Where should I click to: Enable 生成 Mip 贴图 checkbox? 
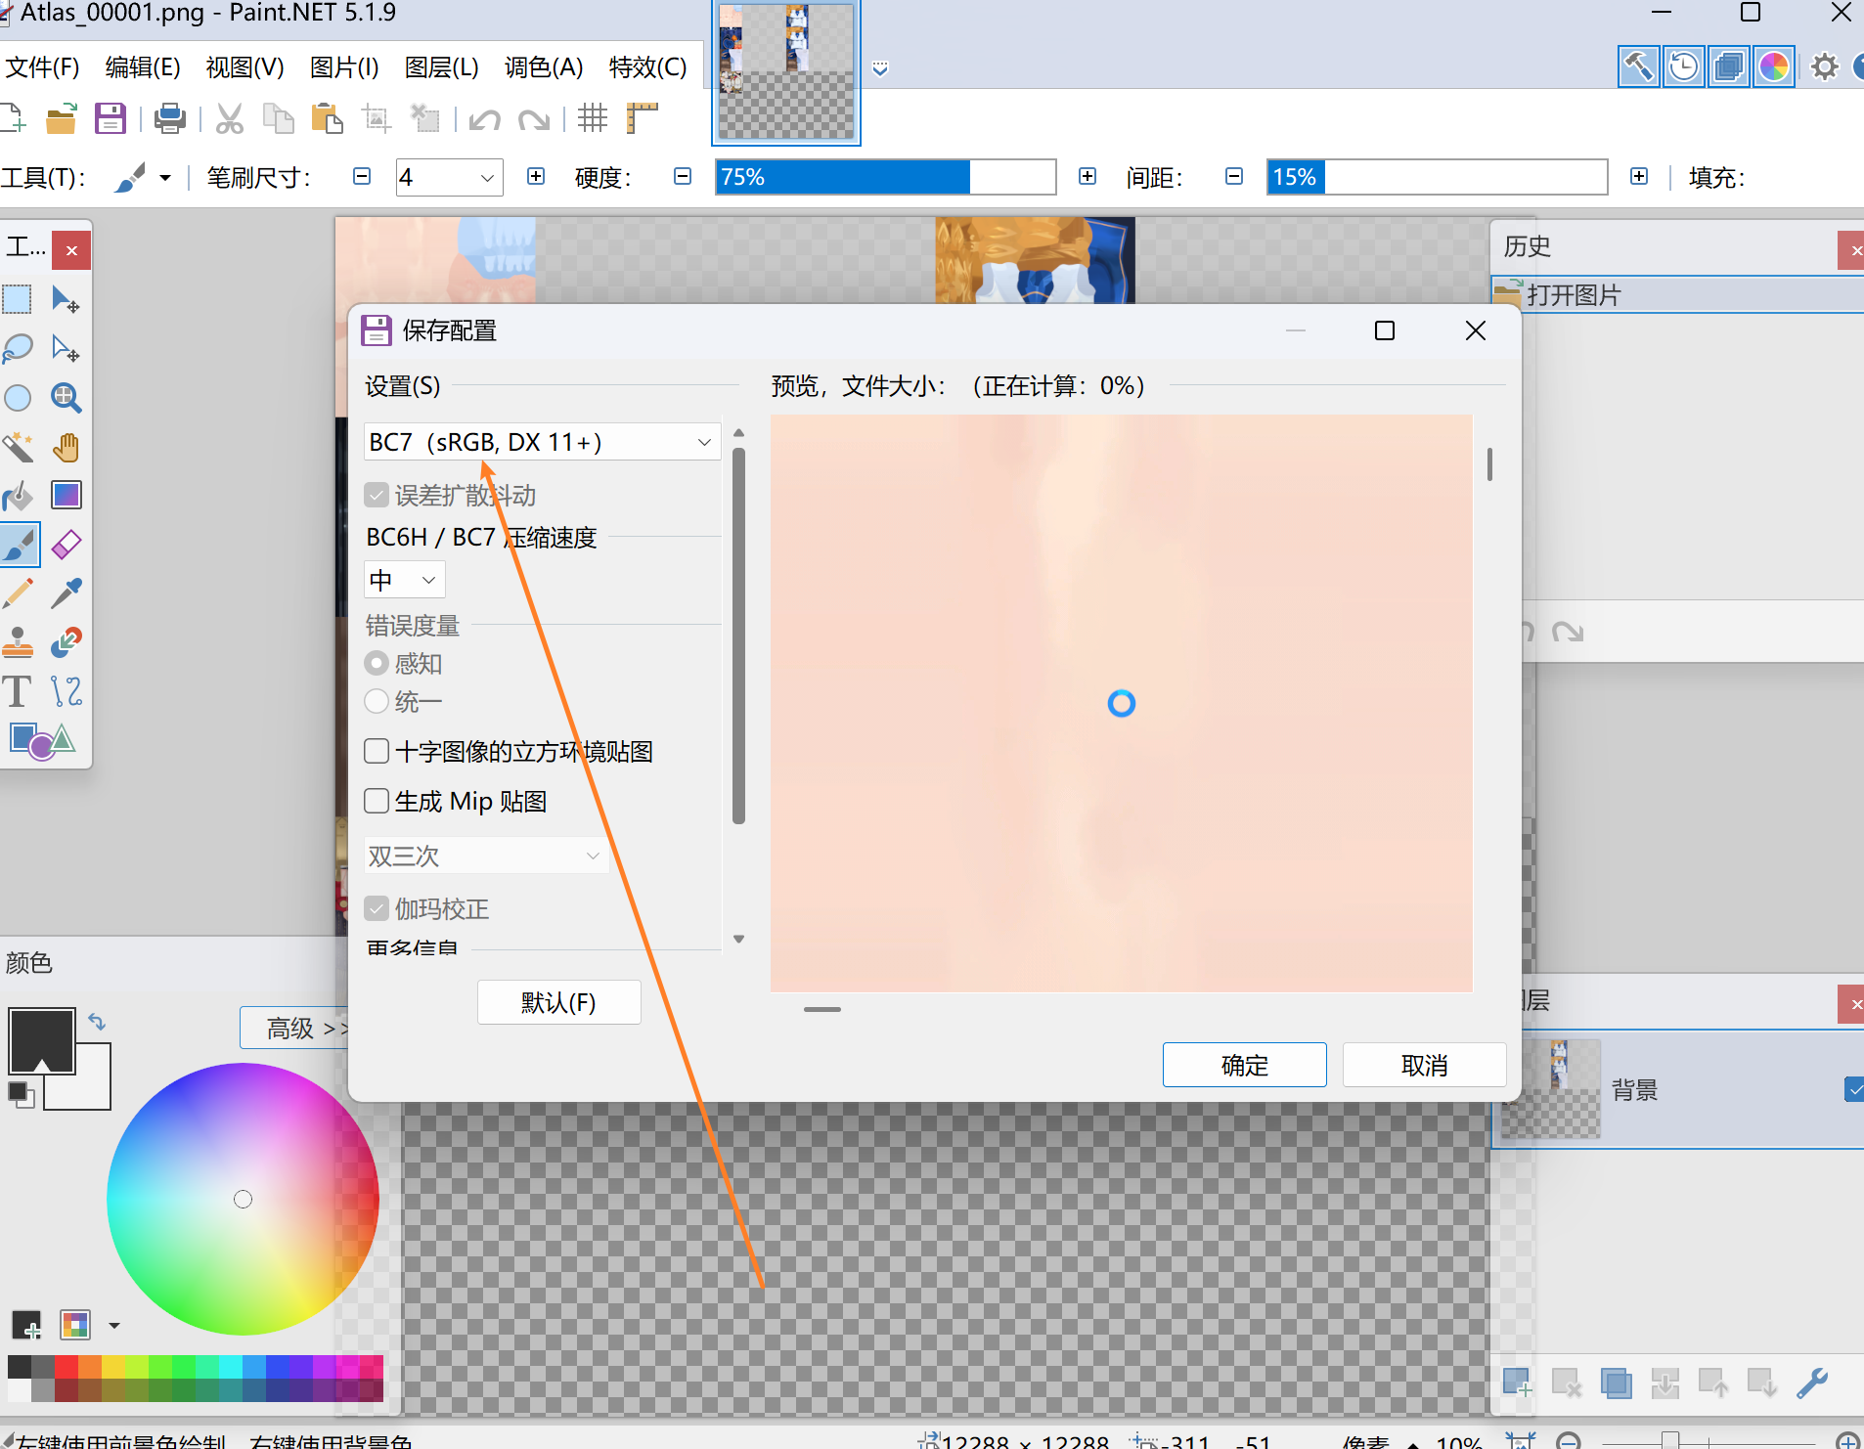point(377,802)
